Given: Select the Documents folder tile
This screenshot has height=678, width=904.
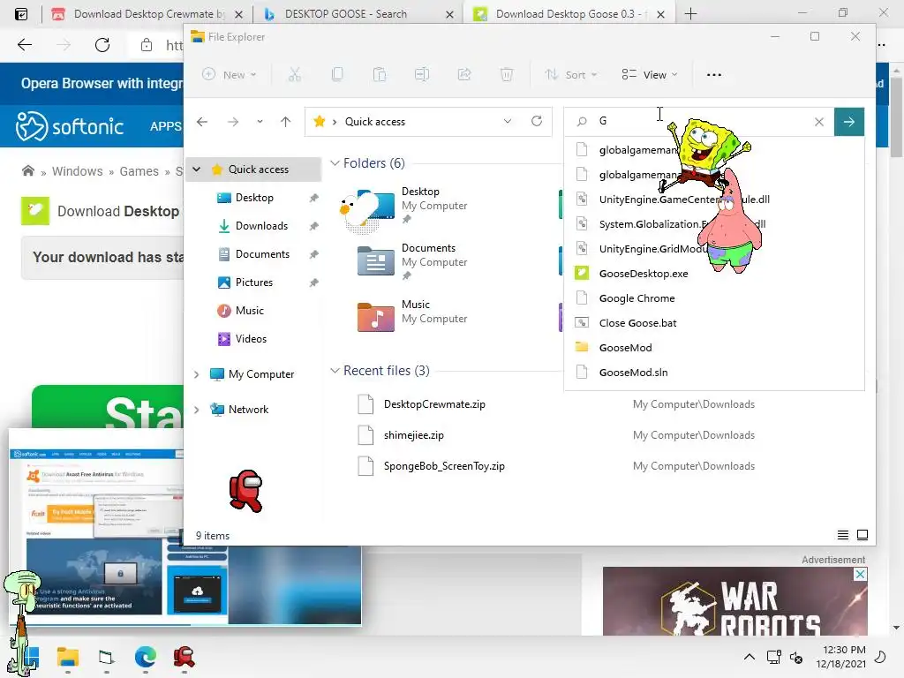Looking at the screenshot, I should [413, 261].
